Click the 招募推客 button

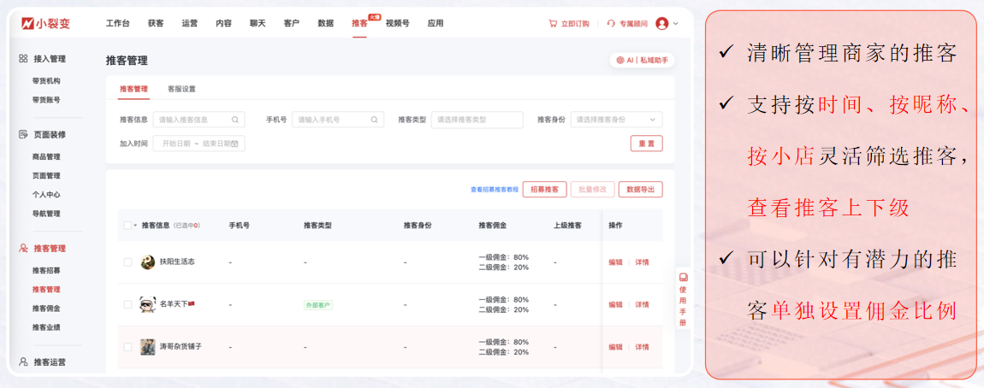click(544, 190)
